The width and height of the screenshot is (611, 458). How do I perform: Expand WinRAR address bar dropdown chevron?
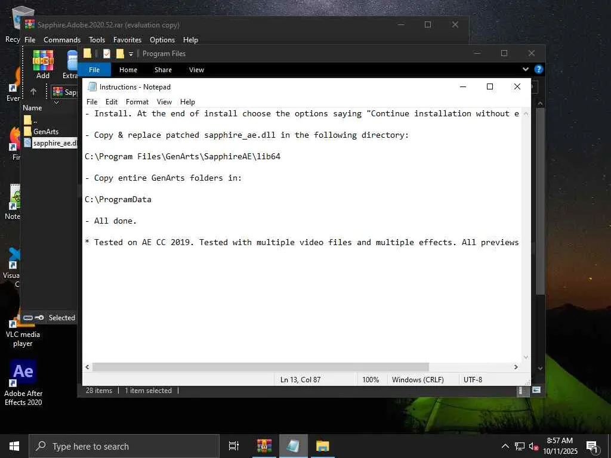pos(56,102)
